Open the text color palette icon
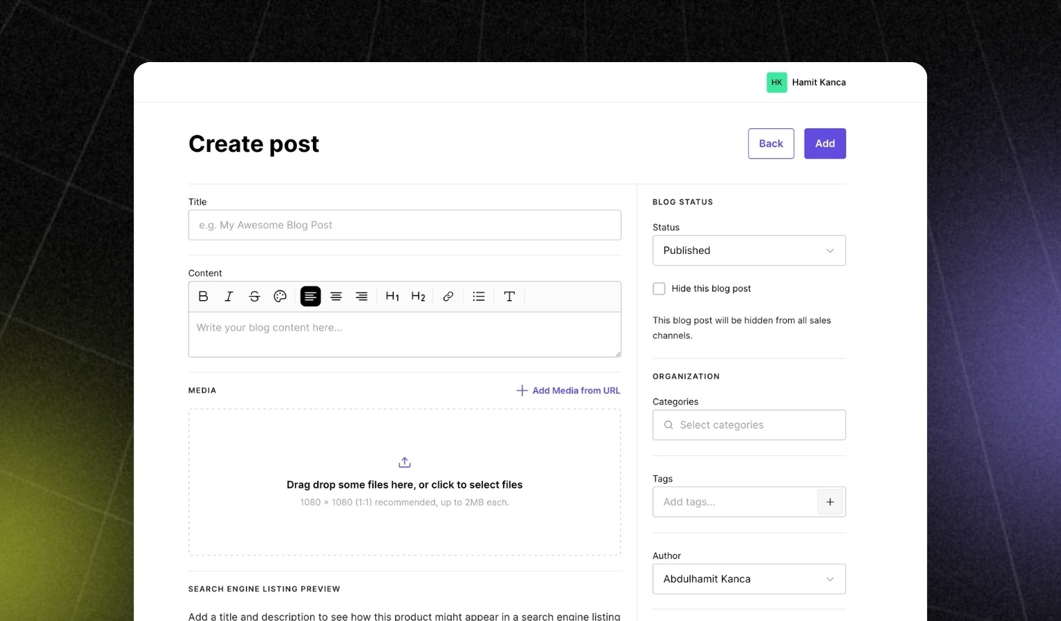This screenshot has width=1061, height=621. tap(280, 297)
